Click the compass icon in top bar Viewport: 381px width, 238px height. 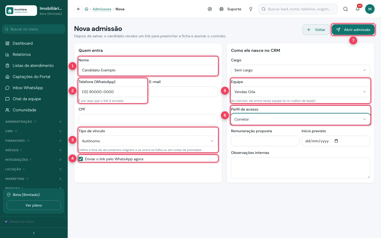pos(210,9)
